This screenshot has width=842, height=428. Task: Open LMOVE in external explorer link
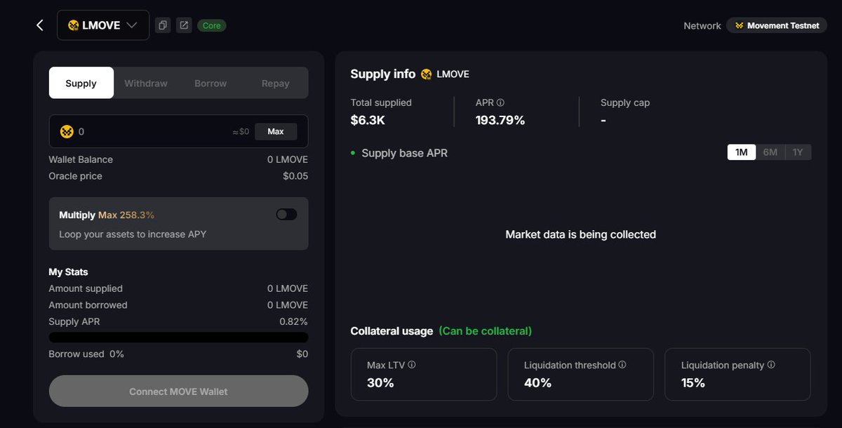184,25
